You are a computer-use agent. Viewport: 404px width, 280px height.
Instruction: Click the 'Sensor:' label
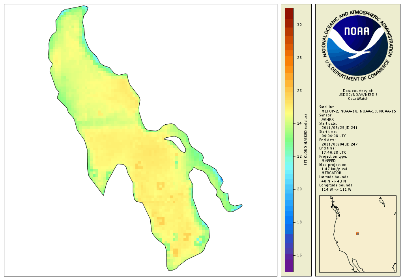[x=325, y=115]
